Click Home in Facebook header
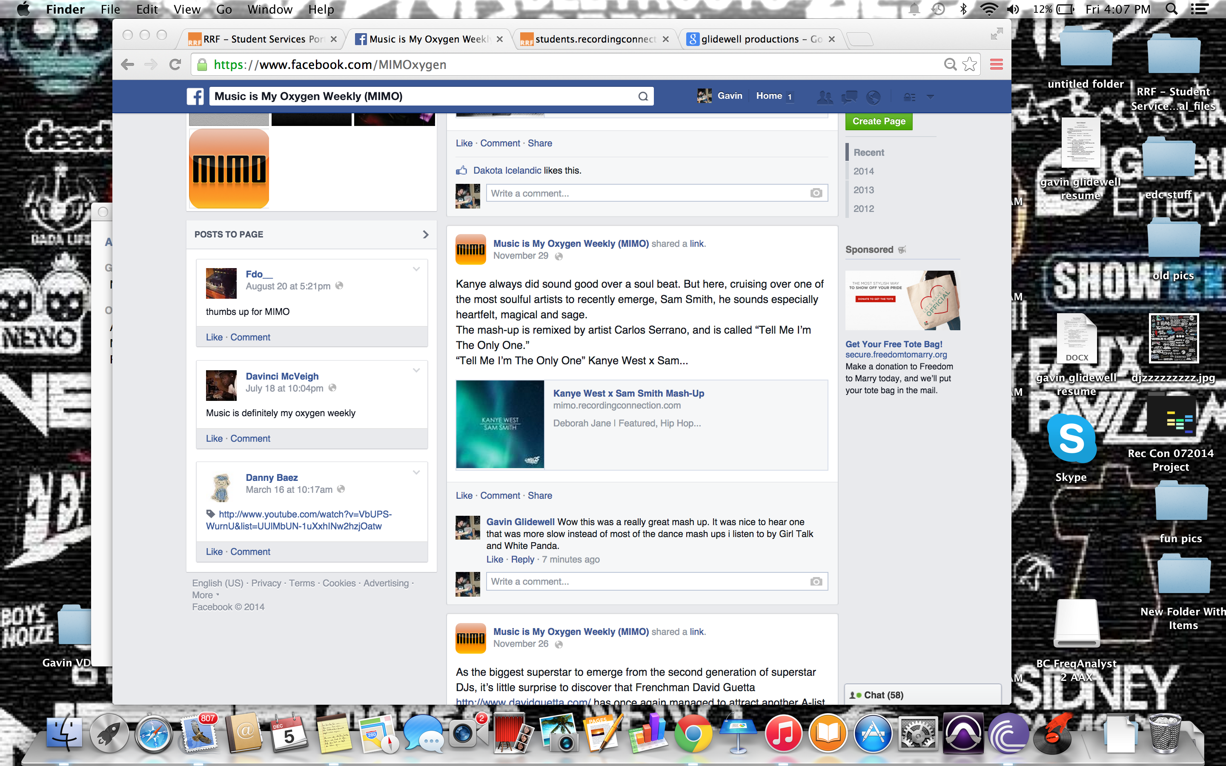Screen dimensions: 1226x766 pos(769,96)
